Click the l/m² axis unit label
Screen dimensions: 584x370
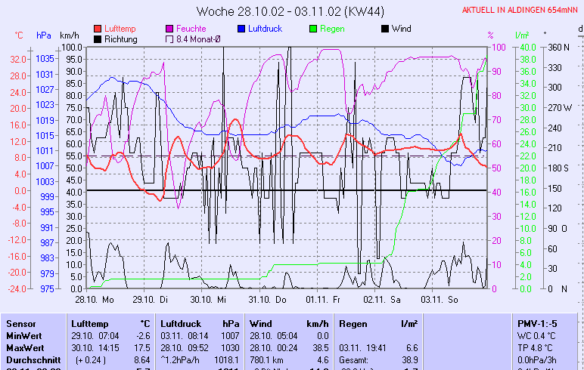pyautogui.click(x=521, y=35)
